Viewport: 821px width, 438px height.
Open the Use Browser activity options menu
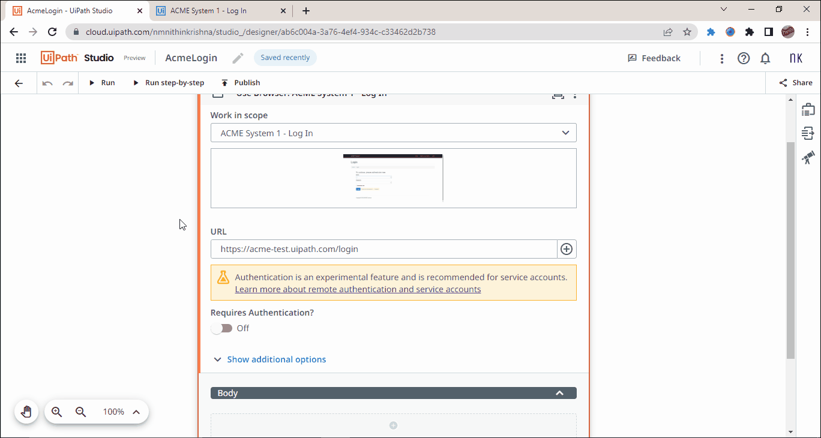(x=575, y=95)
